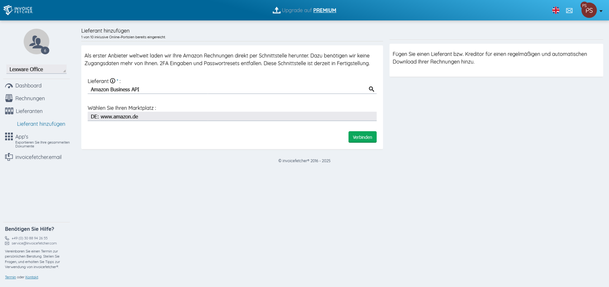
Task: Select Lieferant hinzufügen submenu item
Action: click(x=41, y=124)
